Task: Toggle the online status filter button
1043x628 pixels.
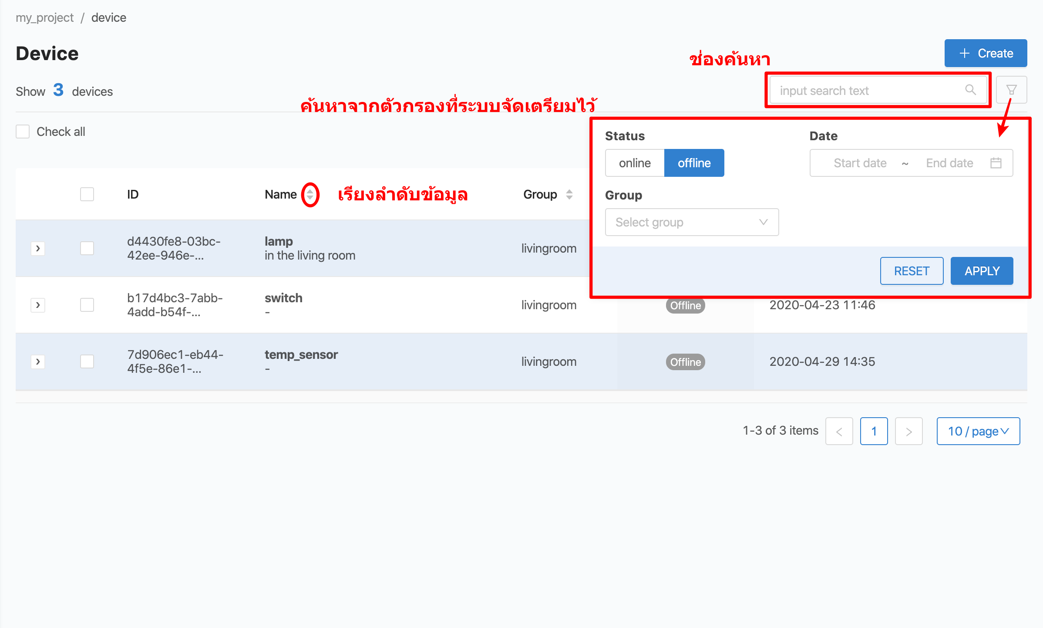Action: pos(636,162)
